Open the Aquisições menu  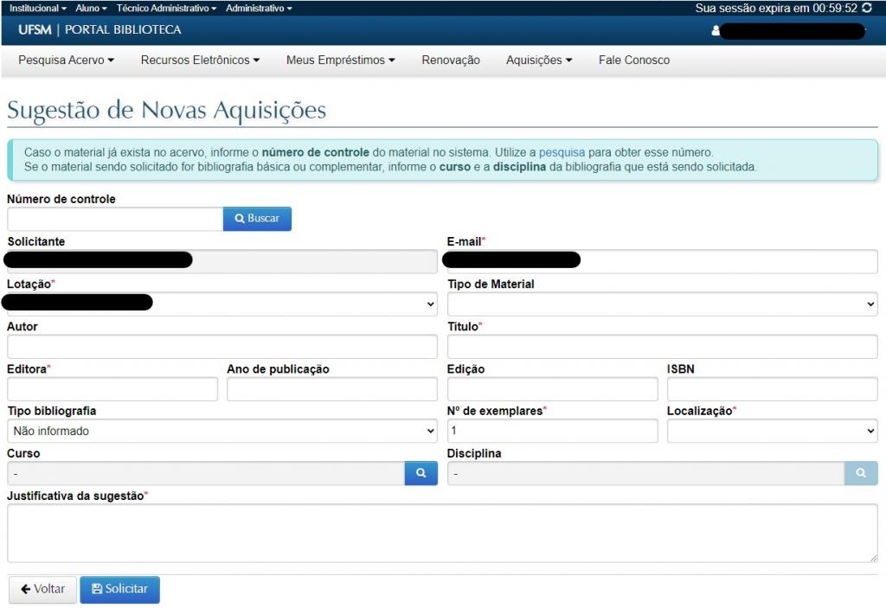coord(539,61)
